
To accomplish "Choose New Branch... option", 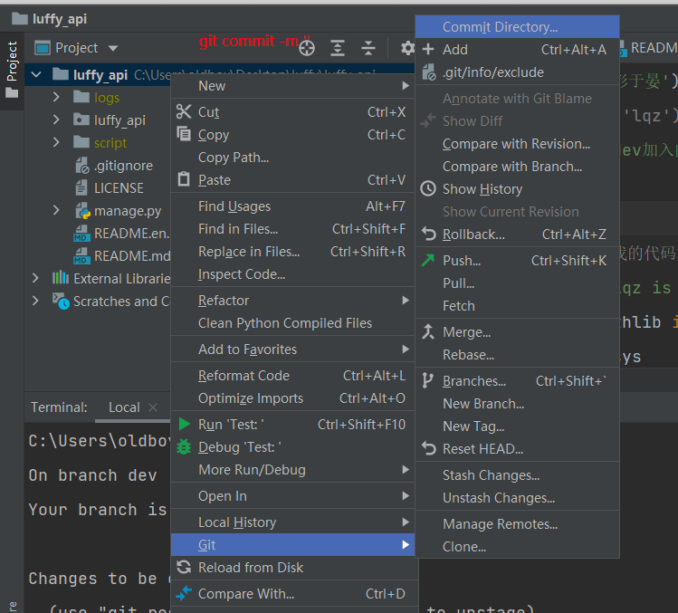I will (x=517, y=404).
